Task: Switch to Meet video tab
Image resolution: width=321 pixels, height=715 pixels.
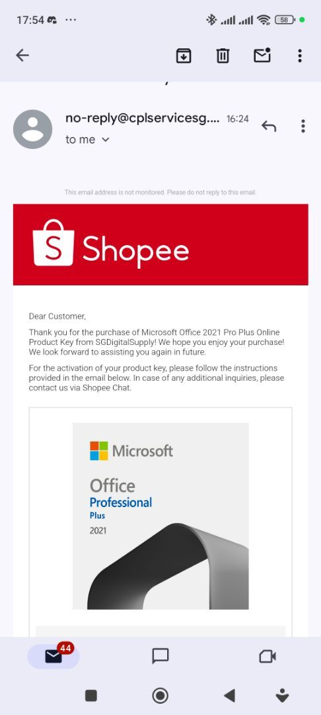Action: pos(267,656)
